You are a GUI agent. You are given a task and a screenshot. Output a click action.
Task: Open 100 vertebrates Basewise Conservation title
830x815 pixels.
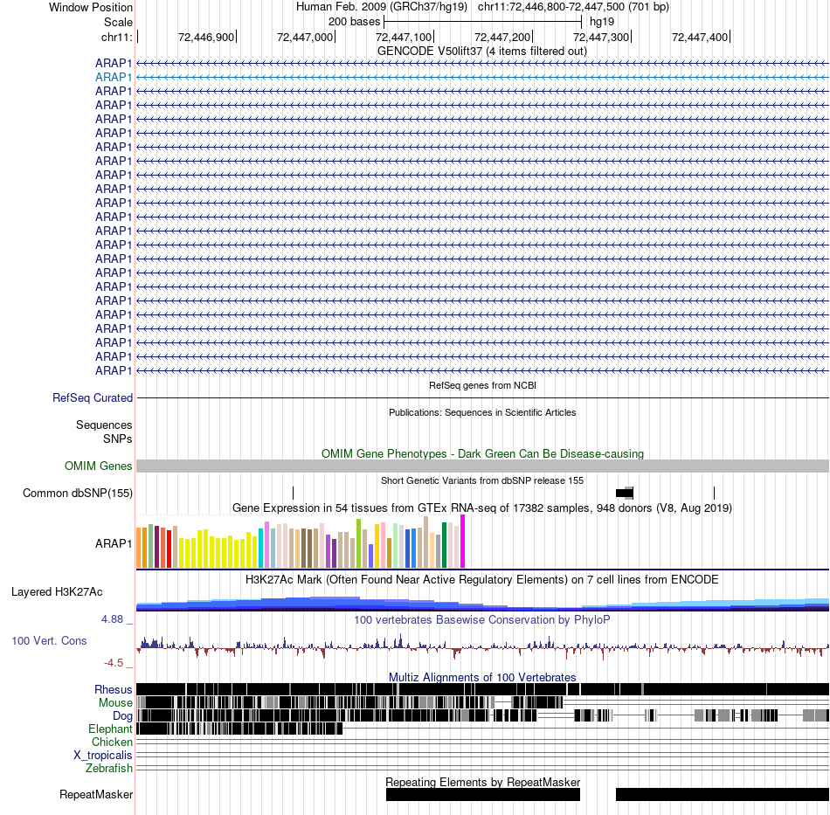(x=481, y=619)
